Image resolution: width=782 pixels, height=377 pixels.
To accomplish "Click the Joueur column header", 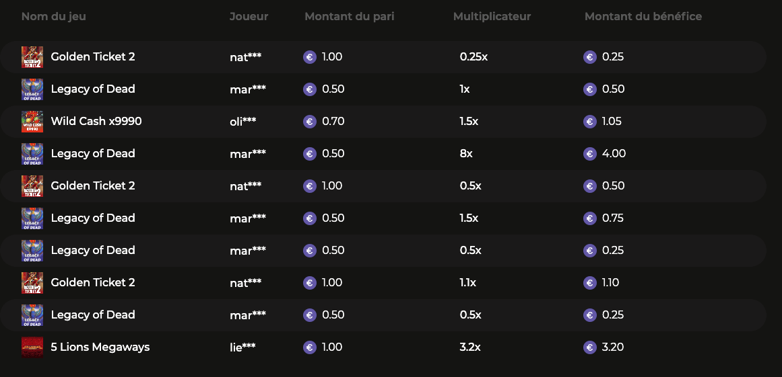I will [249, 16].
